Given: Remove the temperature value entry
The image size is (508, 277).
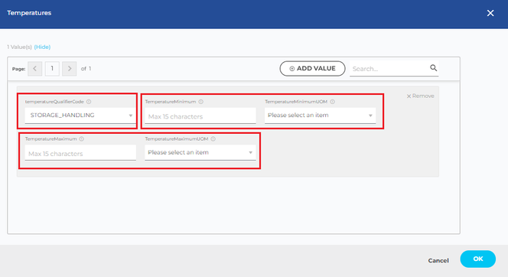Looking at the screenshot, I should [420, 96].
